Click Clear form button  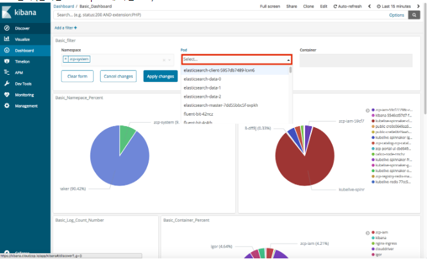(78, 76)
